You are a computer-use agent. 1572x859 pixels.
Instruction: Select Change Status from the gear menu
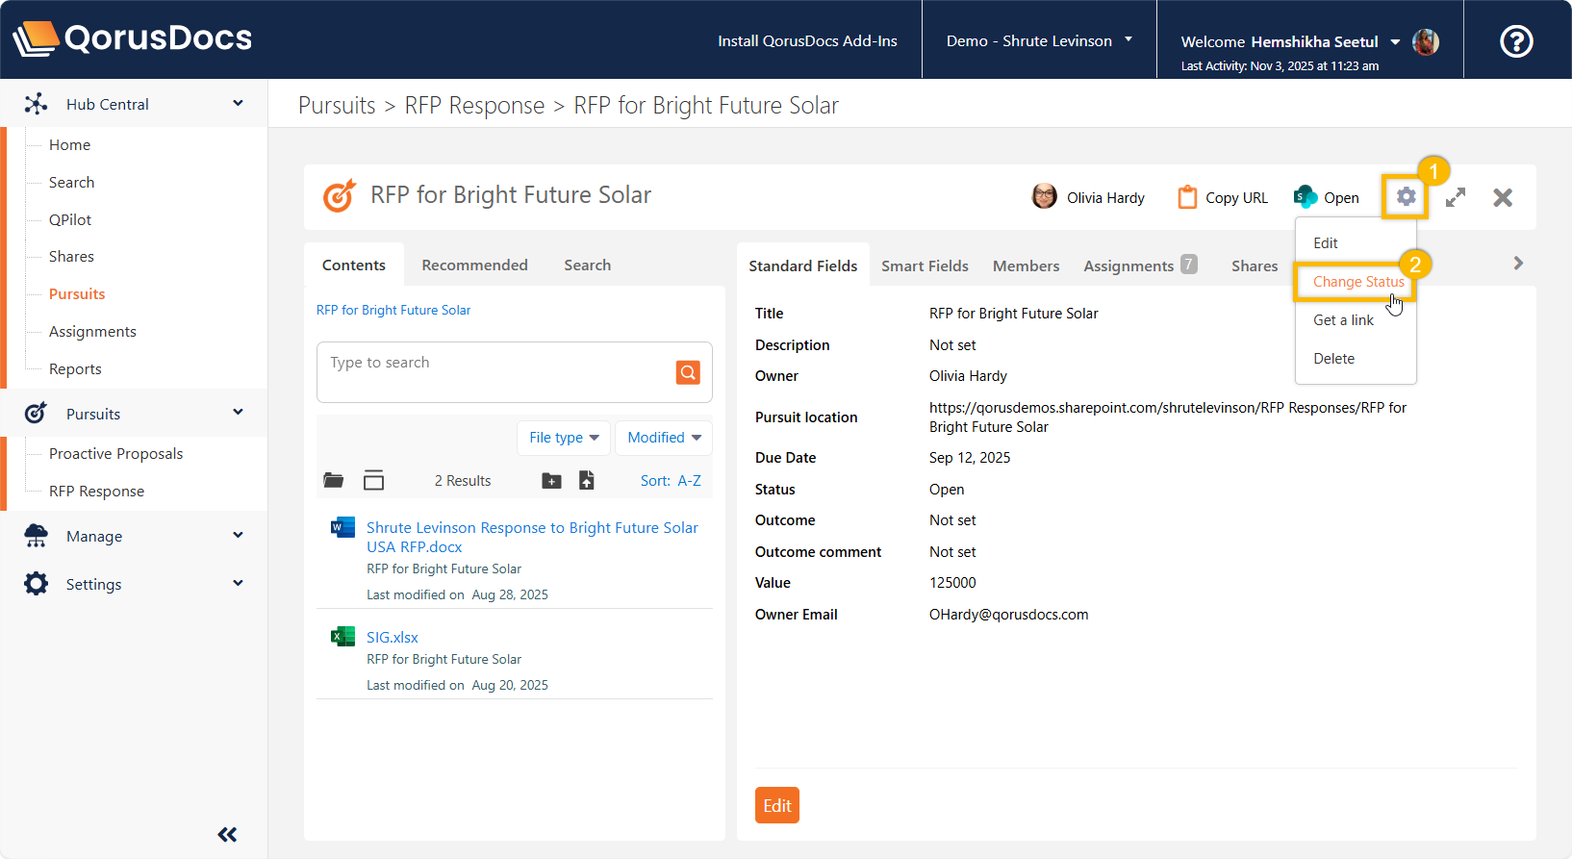click(1357, 282)
